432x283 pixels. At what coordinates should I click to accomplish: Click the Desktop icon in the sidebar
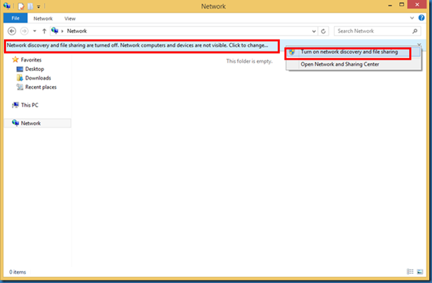click(x=20, y=69)
